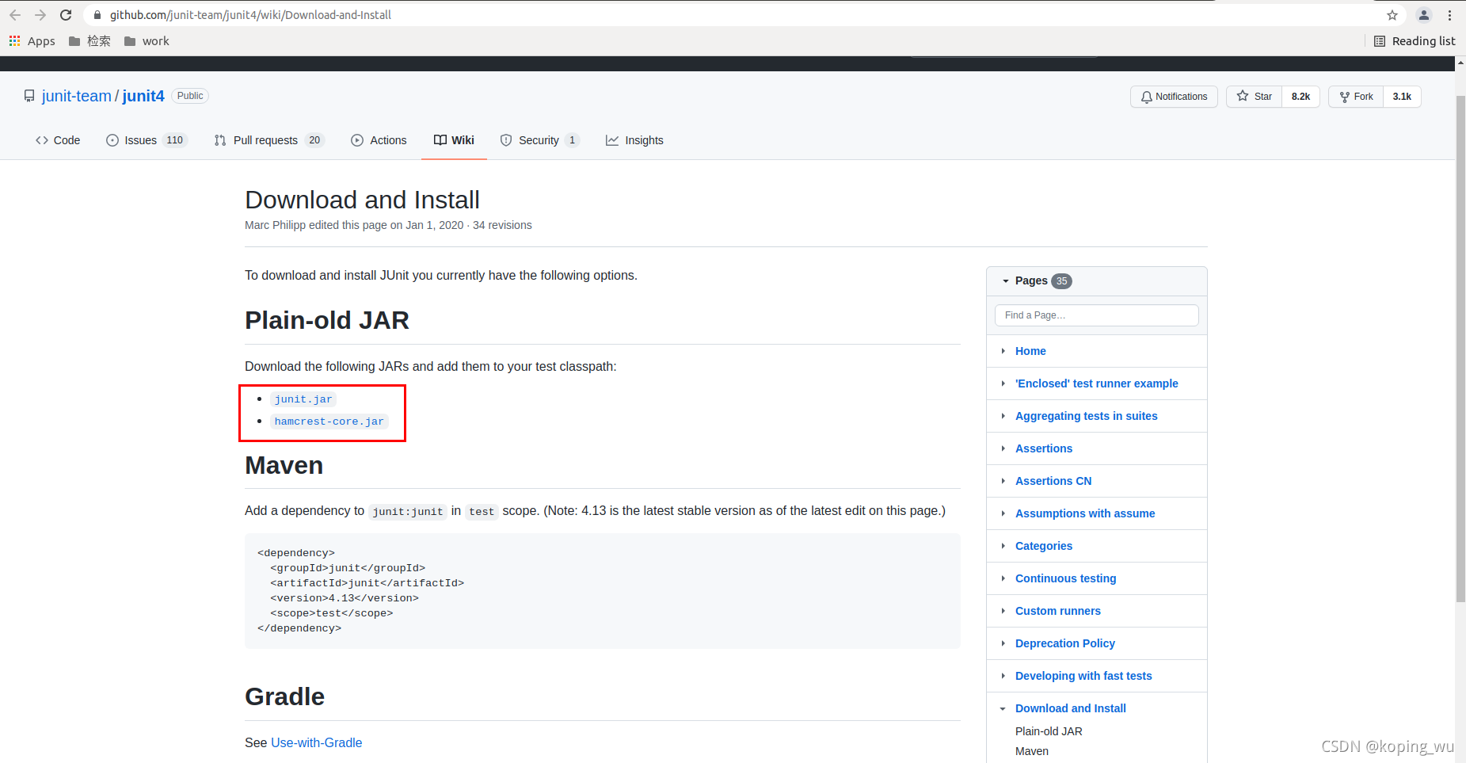Bookmark this page with star icon

[x=1392, y=15]
